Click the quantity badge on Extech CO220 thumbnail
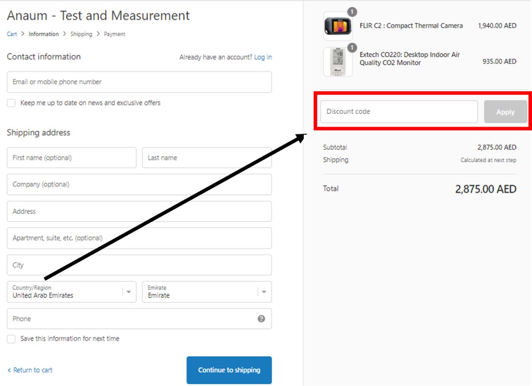Viewport: 532px width, 386px height. click(352, 48)
